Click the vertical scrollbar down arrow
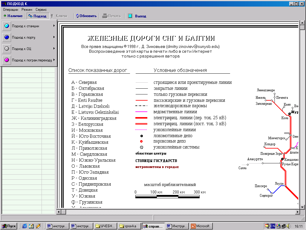 pyautogui.click(x=302, y=207)
